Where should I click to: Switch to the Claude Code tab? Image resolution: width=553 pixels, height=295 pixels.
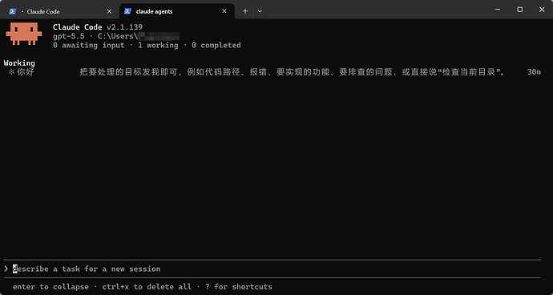60,11
